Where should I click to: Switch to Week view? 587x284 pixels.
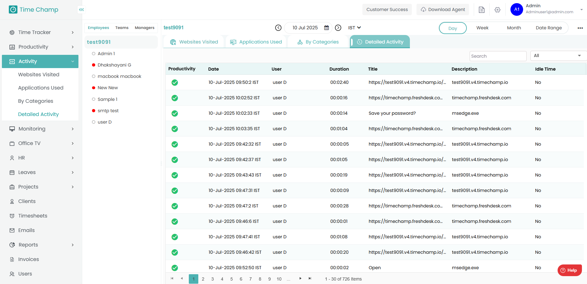[x=482, y=28]
